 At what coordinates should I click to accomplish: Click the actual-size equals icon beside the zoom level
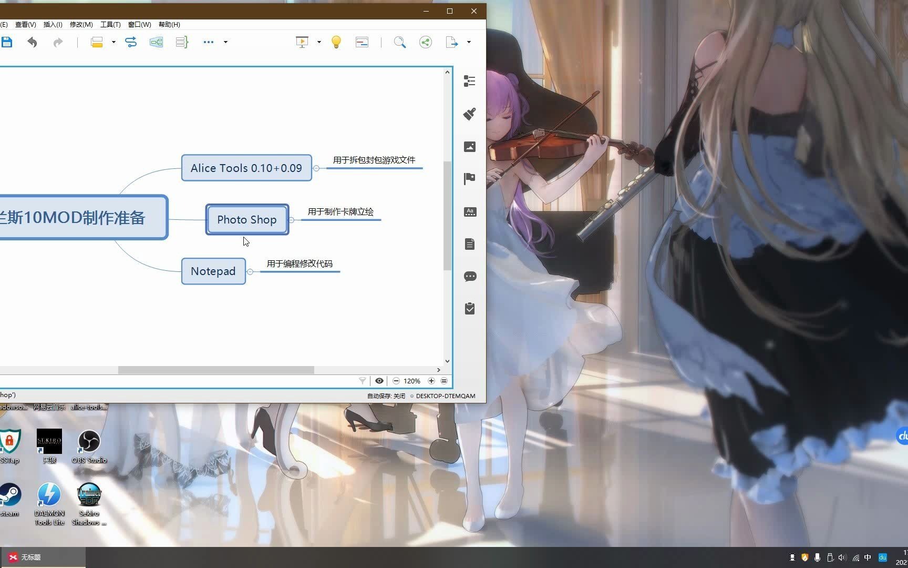pos(444,381)
